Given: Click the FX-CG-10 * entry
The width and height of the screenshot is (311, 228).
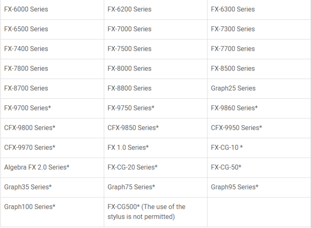Looking at the screenshot, I should pyautogui.click(x=227, y=147).
